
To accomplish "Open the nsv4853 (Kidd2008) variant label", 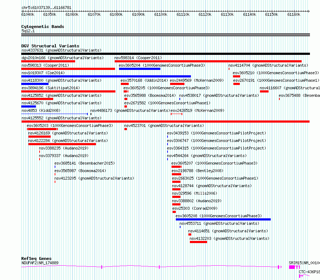I will click(x=41, y=110).
